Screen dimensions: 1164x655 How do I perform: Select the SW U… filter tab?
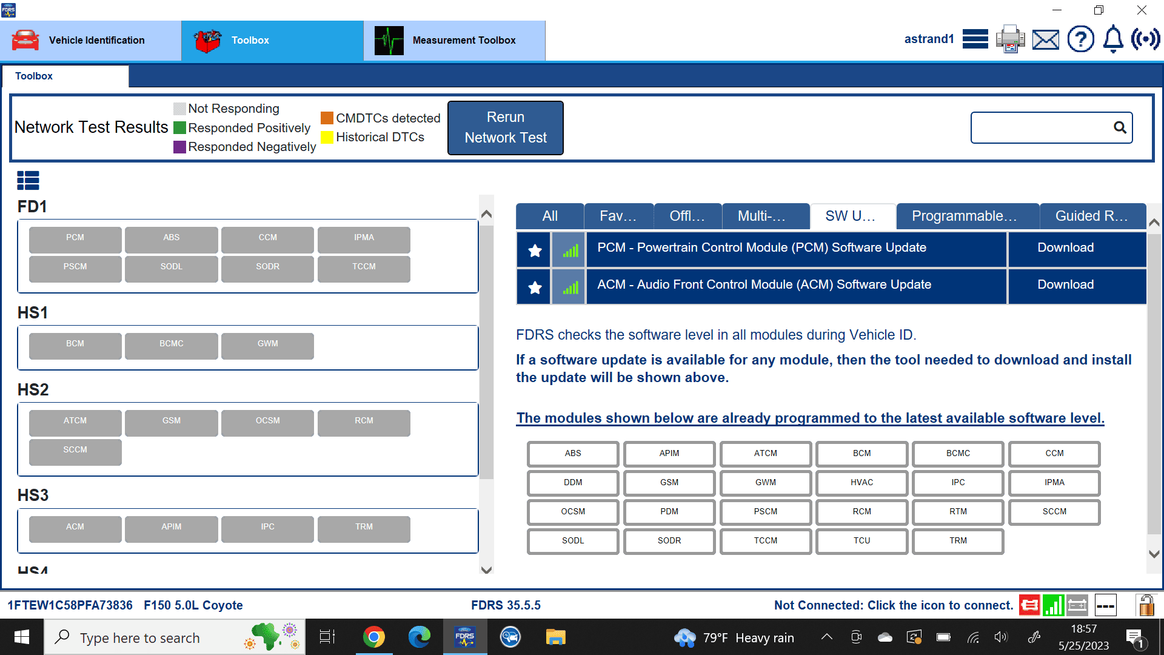click(x=853, y=216)
